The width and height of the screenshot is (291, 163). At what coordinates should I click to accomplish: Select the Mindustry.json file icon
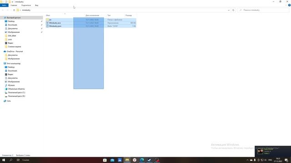(47, 26)
